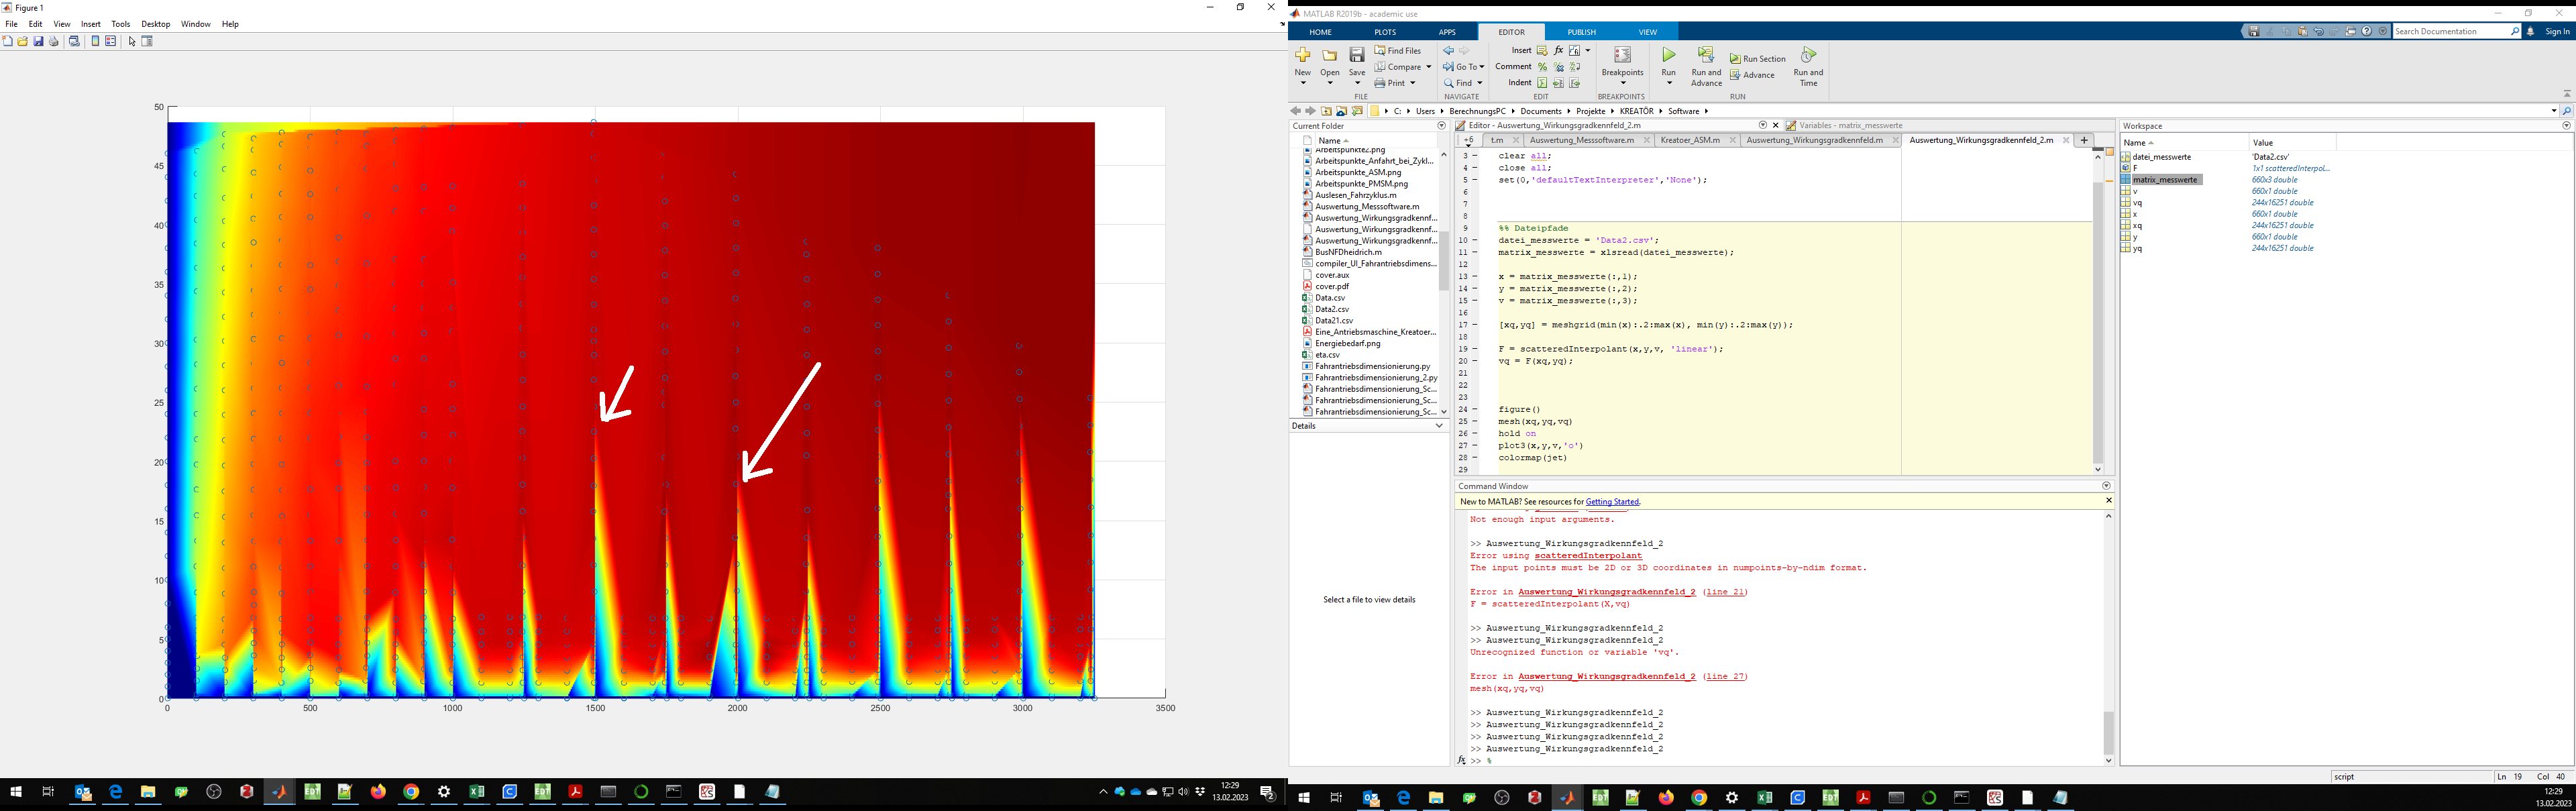Click the Insert fx function icon
This screenshot has height=811, width=2576.
pyautogui.click(x=1558, y=51)
